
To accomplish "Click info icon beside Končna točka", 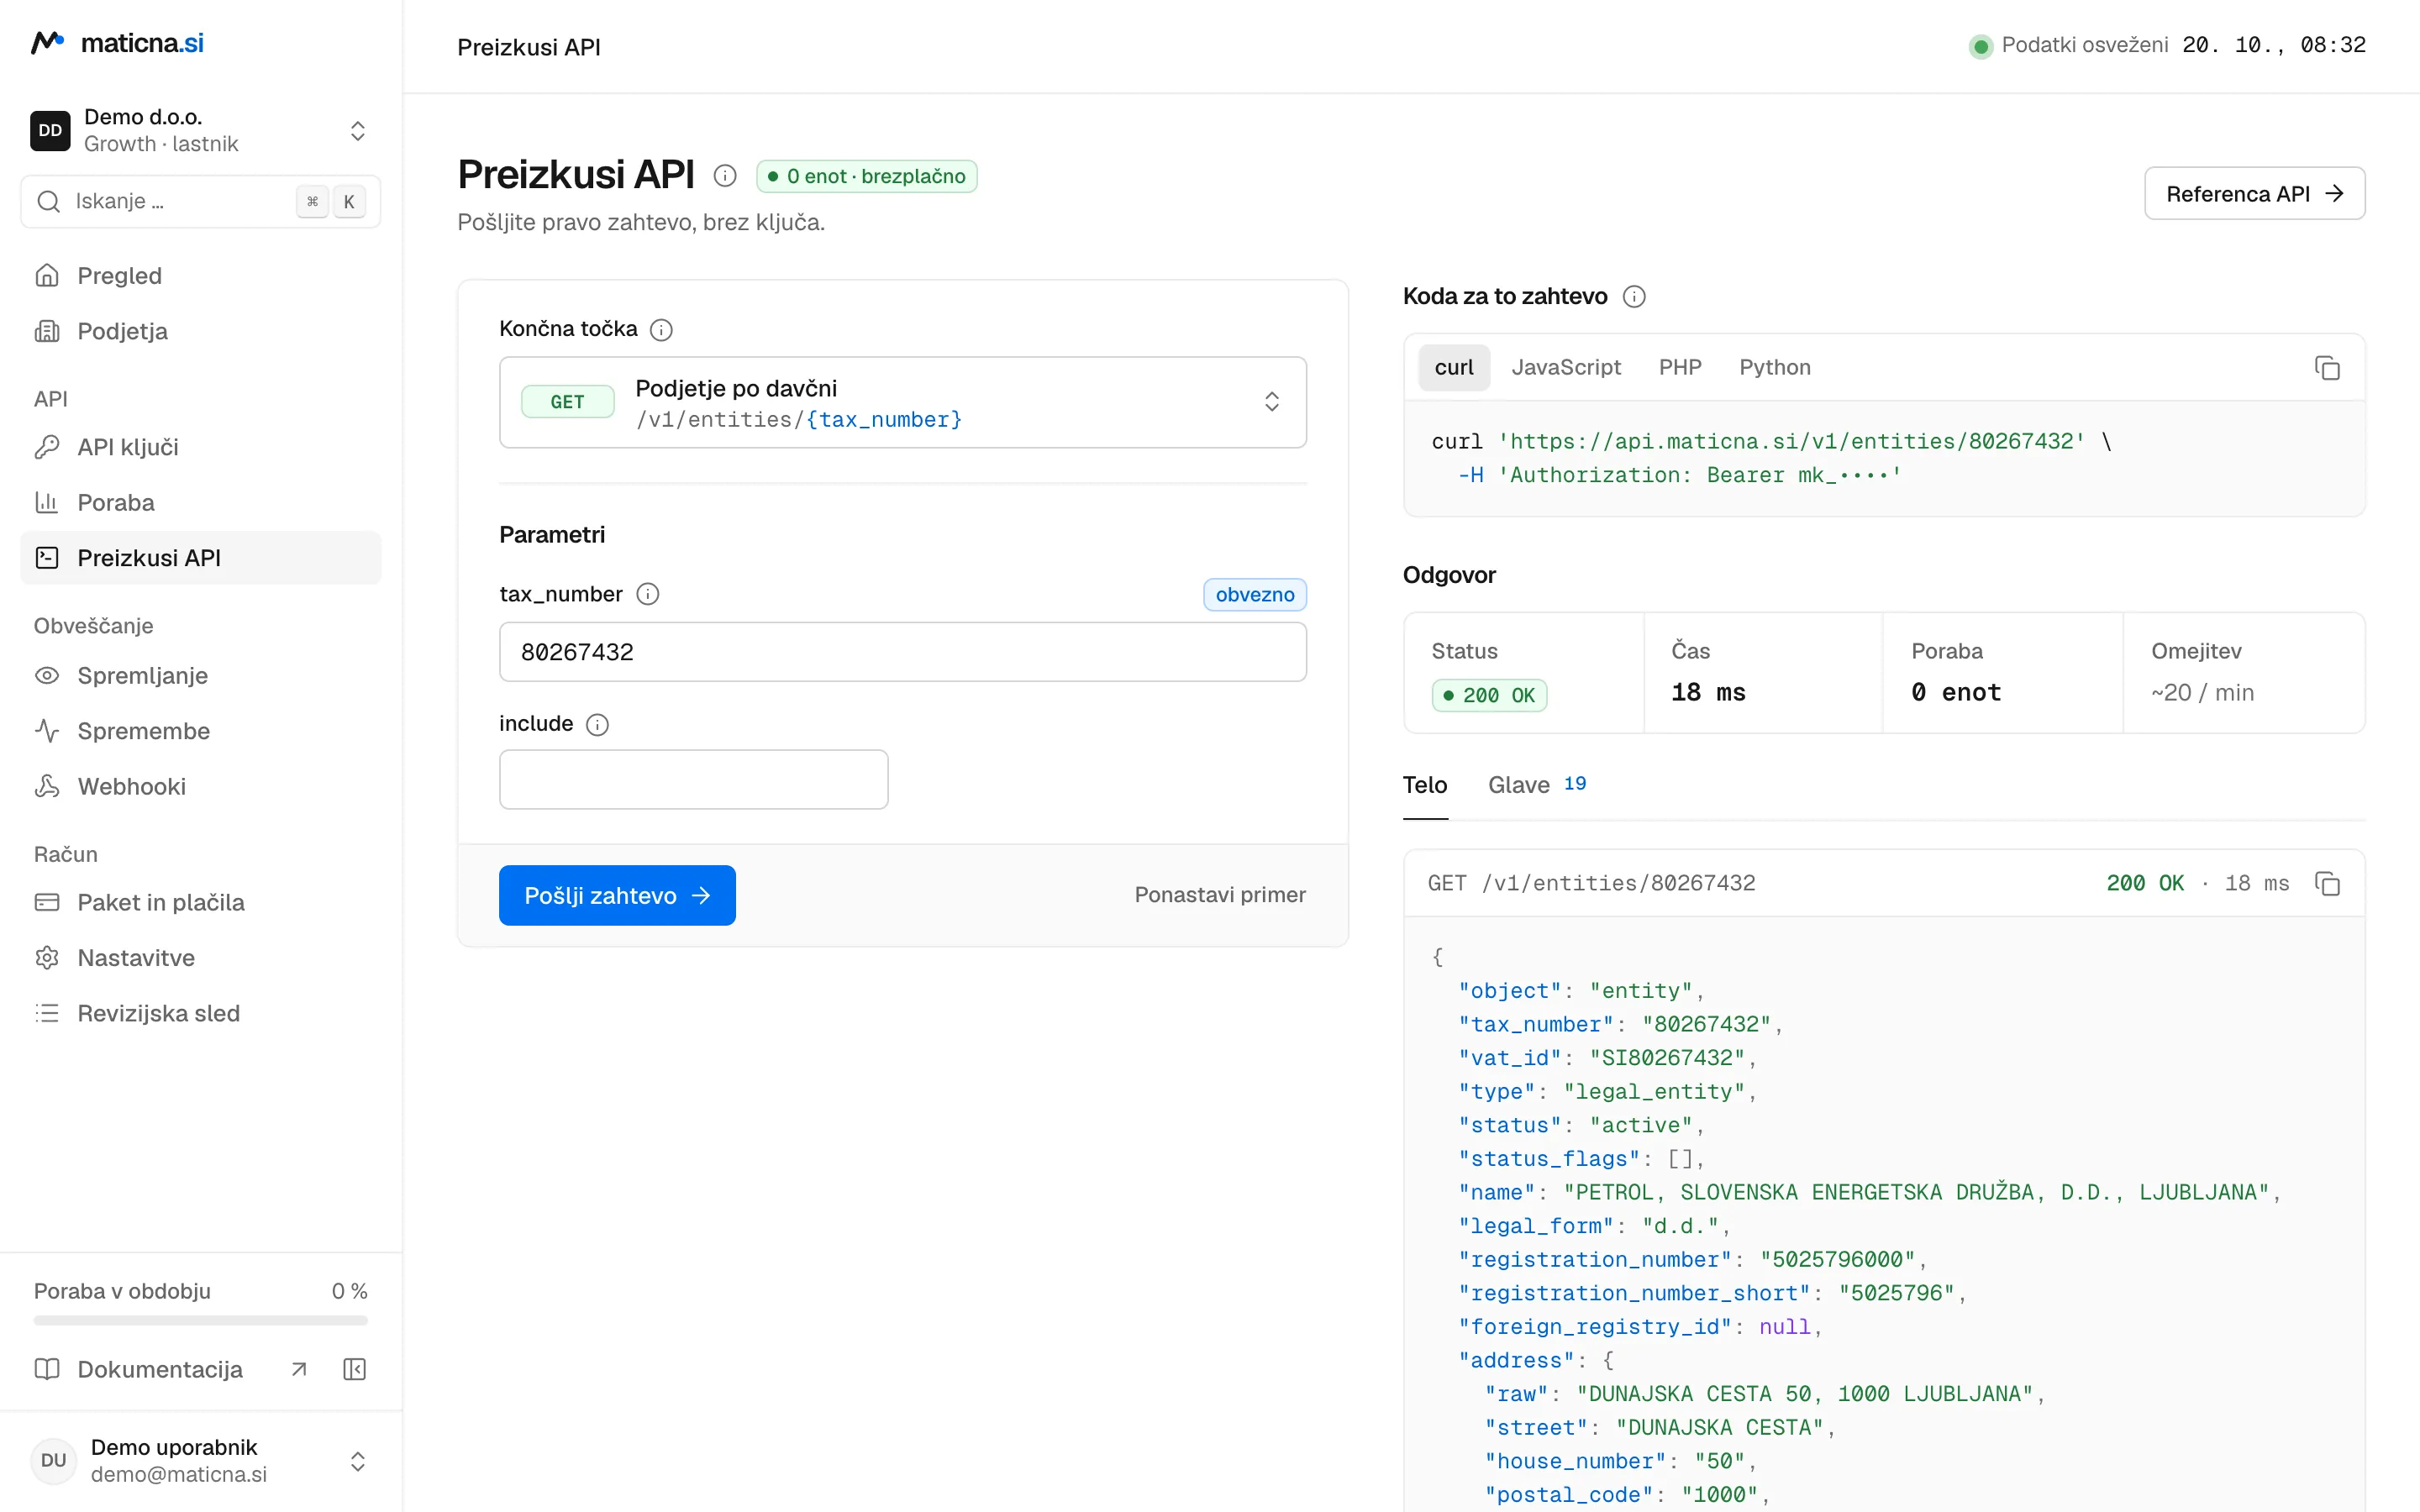I will point(661,329).
